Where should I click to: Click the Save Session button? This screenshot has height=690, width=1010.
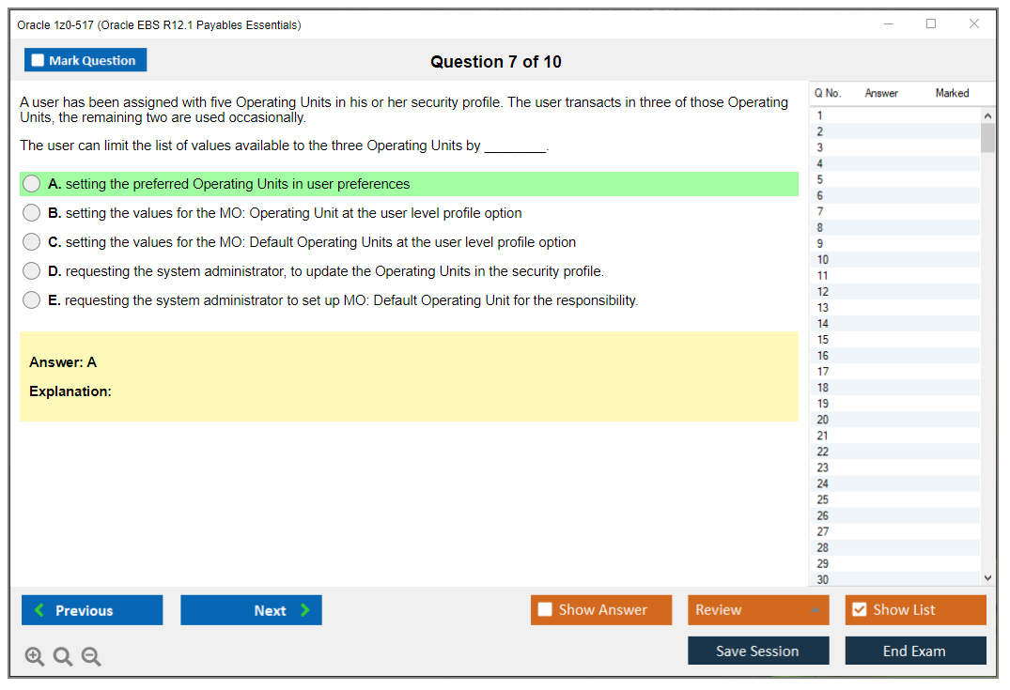(x=757, y=651)
